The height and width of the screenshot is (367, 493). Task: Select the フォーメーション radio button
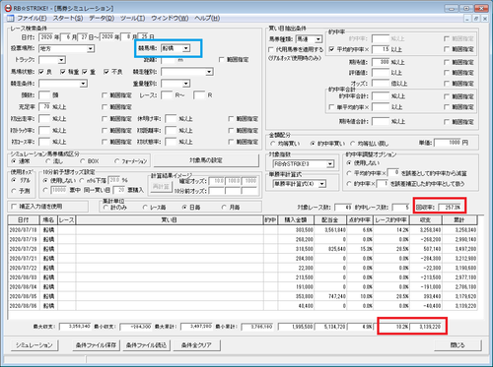(x=116, y=161)
